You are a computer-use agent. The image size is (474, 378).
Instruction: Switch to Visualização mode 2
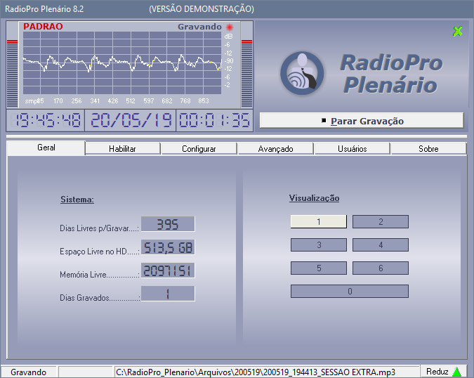[381, 221]
